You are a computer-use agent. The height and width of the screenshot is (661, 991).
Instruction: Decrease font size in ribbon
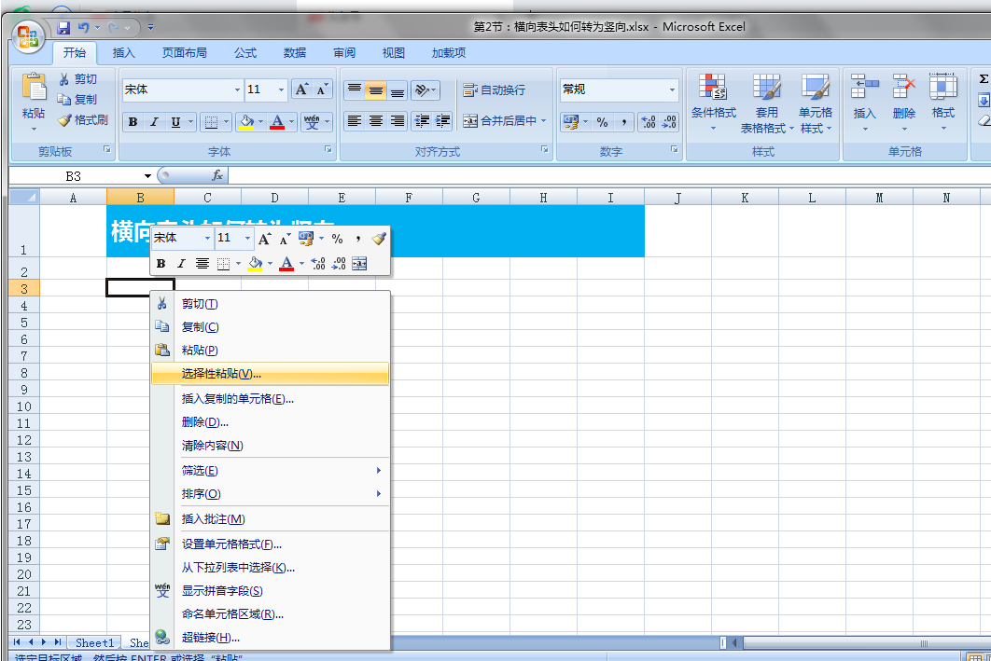click(x=322, y=90)
